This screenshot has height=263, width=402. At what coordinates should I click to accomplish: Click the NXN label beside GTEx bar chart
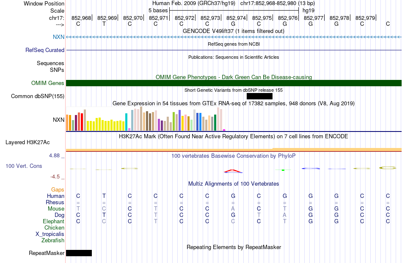click(x=58, y=120)
